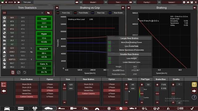Open the brakes disc tab icon
198x111 pixels.
121,108
